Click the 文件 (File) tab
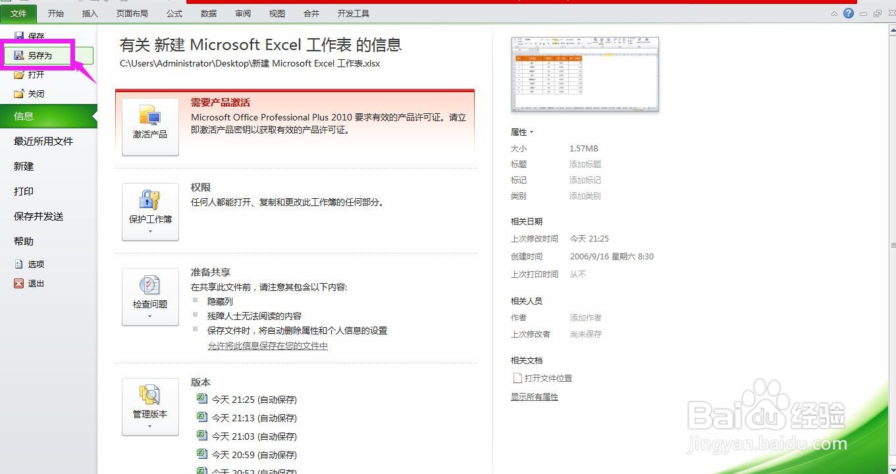This screenshot has height=474, width=896. [18, 13]
